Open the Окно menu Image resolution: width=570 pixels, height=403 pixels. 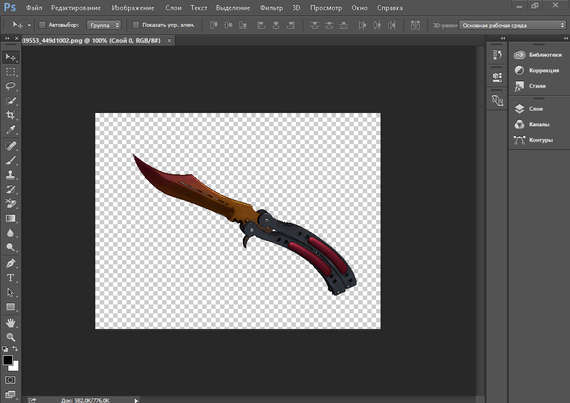359,8
